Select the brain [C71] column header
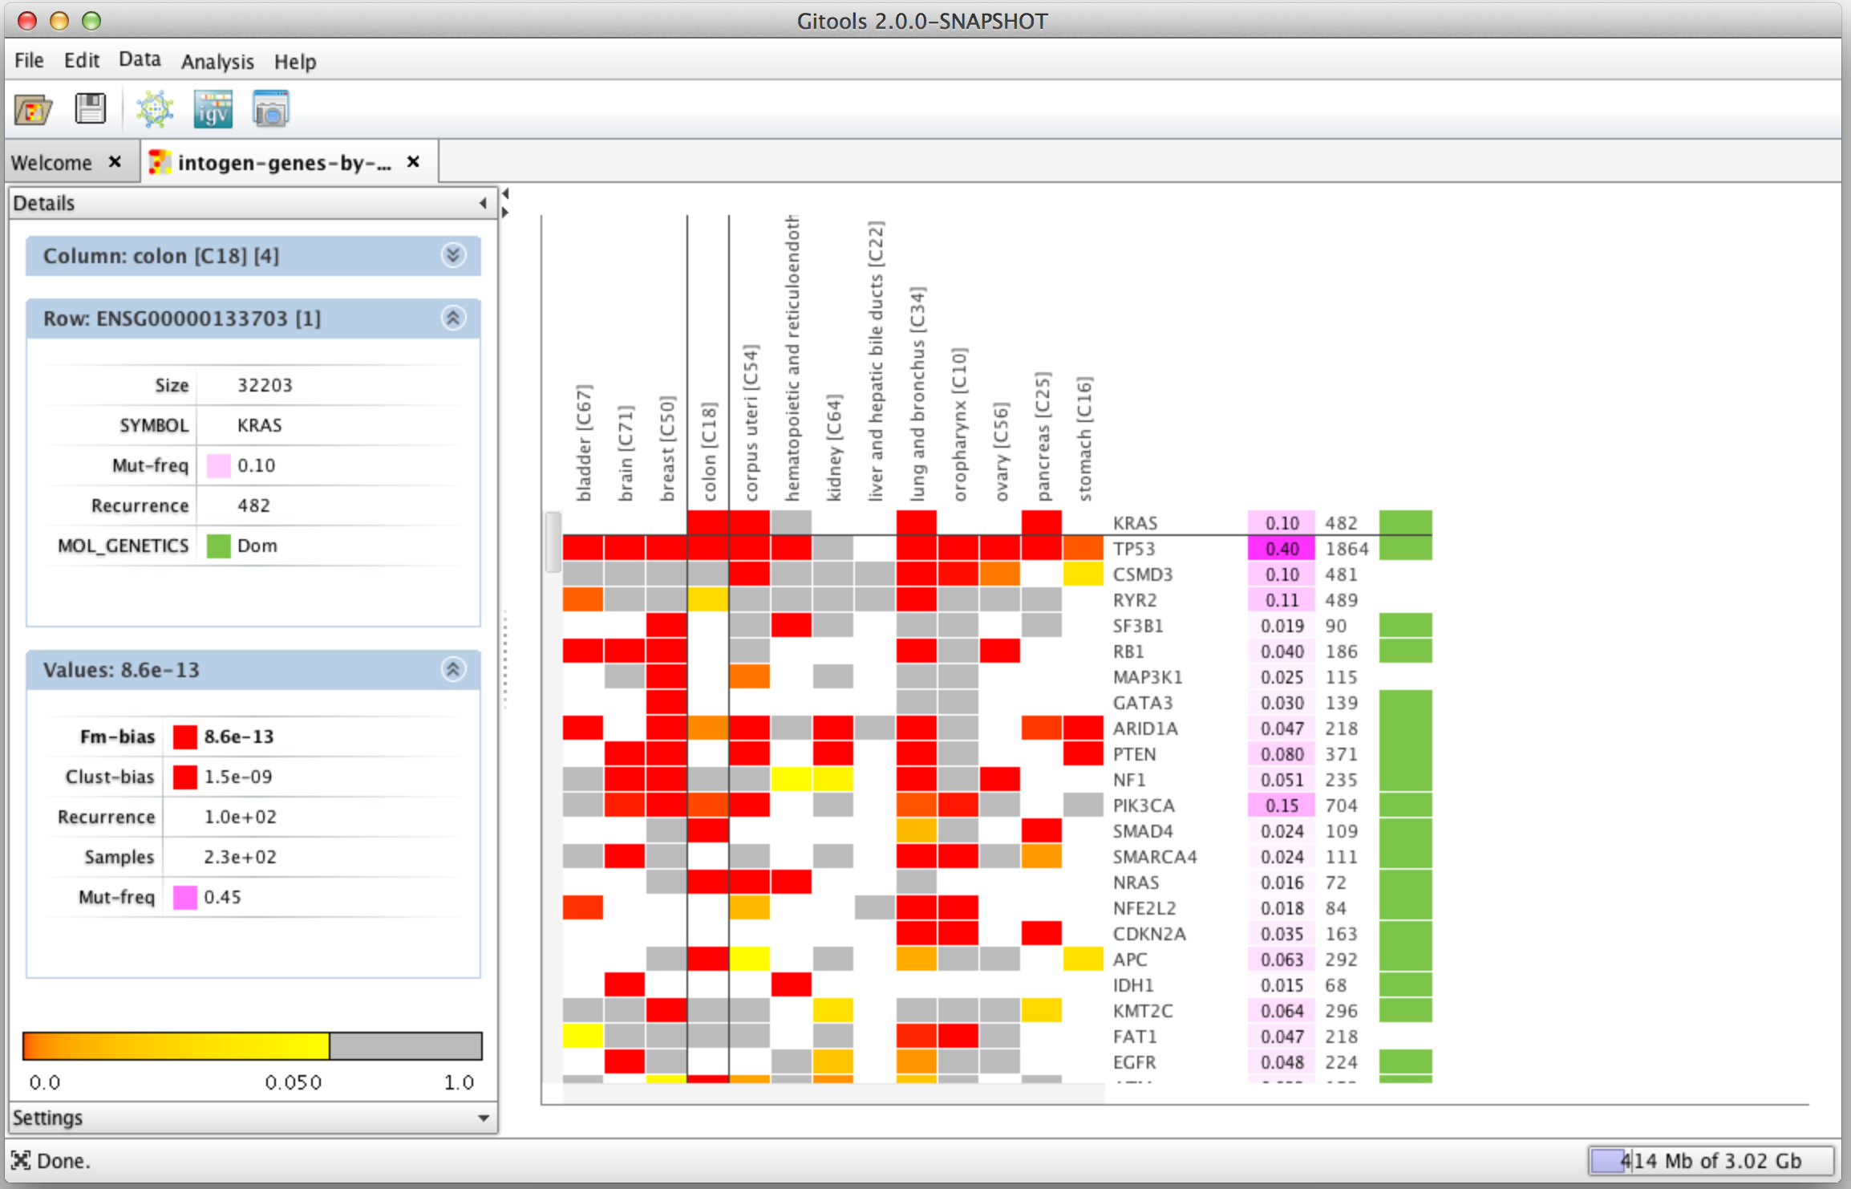The image size is (1851, 1189). pyautogui.click(x=625, y=452)
